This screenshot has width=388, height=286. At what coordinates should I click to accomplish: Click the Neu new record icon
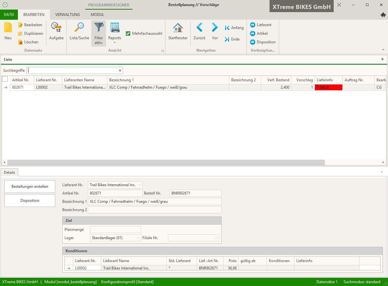click(x=8, y=28)
